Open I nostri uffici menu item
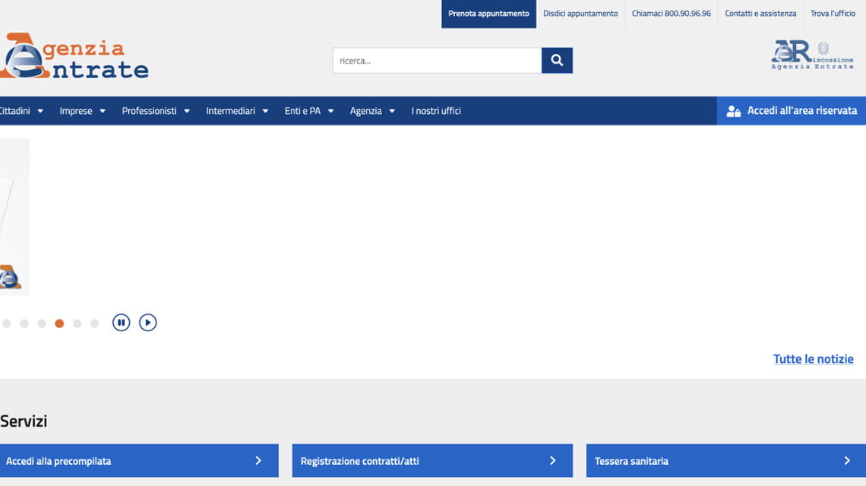Screen dimensions: 866x486 pos(436,111)
